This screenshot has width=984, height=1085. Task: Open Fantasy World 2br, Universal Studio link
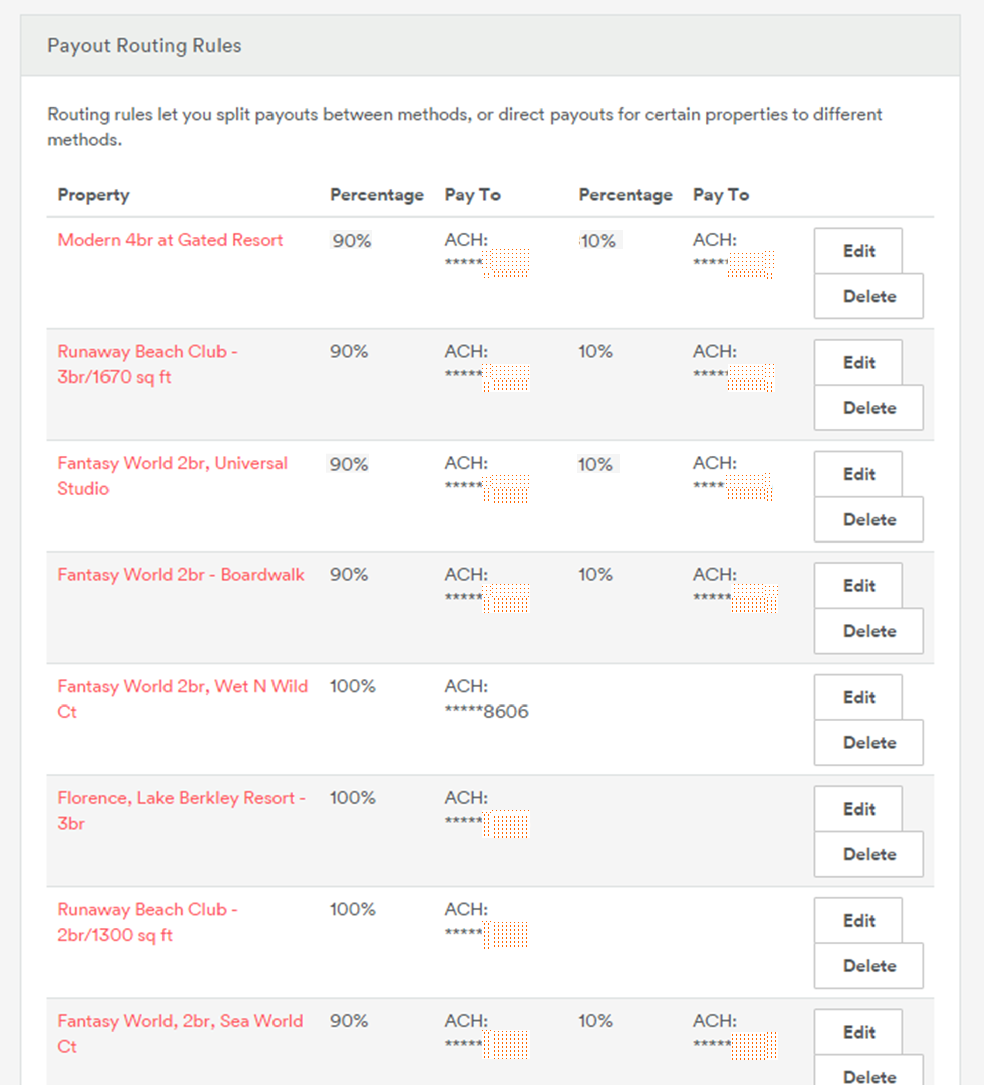tap(172, 475)
